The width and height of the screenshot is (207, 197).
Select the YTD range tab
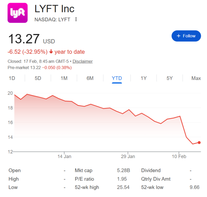pos(117,78)
